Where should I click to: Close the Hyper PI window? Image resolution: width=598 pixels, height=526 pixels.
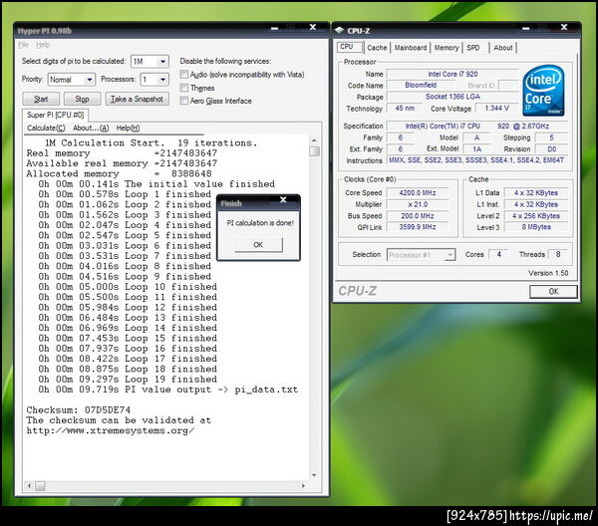point(313,28)
